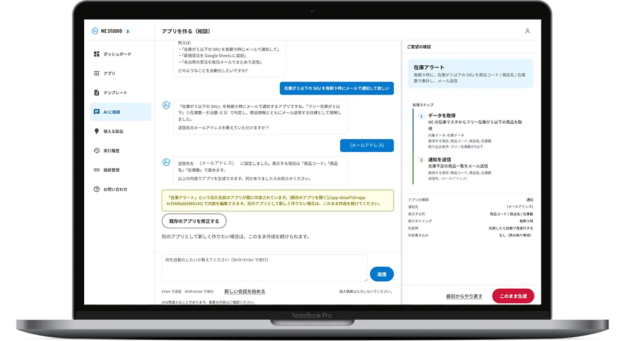The width and height of the screenshot is (625, 341).
Task: Open 実行履歴 menu item
Action: [121, 151]
